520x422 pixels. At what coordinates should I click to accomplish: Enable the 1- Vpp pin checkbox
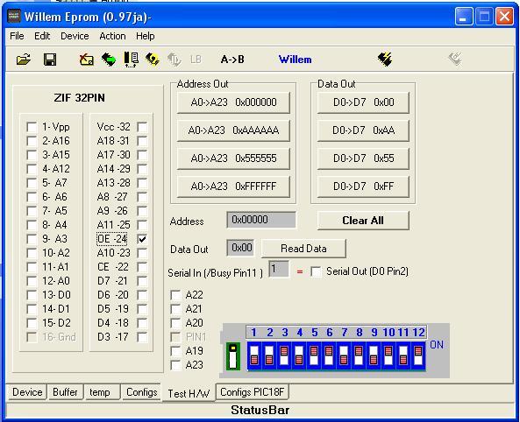point(32,127)
